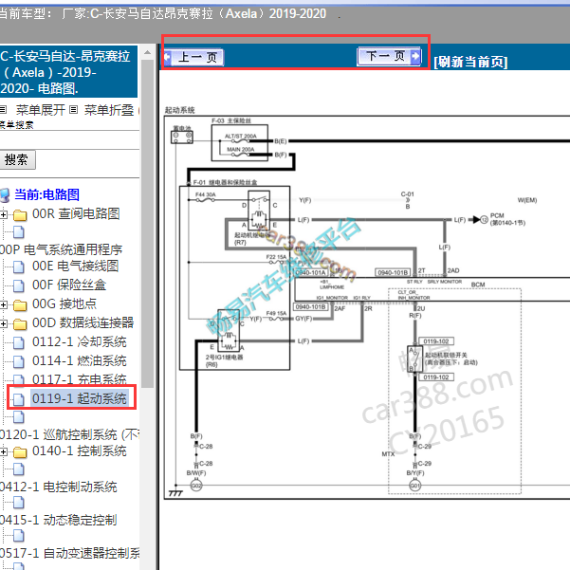
Task: Click the page icon beside 0117-1 充电系统
Action: (19, 379)
